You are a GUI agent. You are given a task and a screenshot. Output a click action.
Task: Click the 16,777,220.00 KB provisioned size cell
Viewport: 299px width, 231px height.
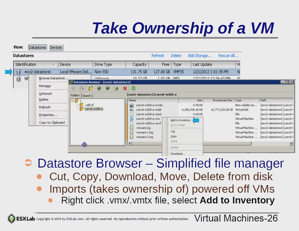point(222,110)
